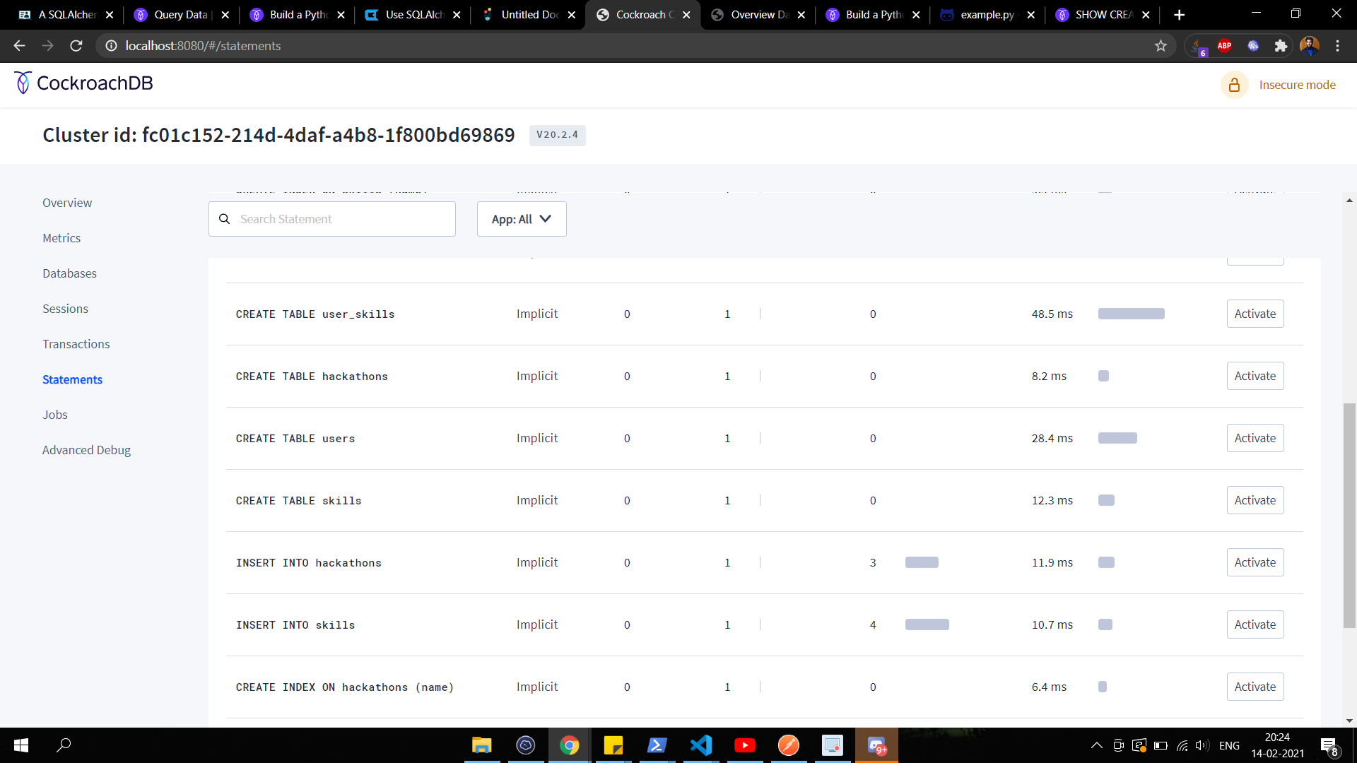This screenshot has height=770, width=1357.
Task: Switch to the example.py browser tab
Action: [987, 15]
